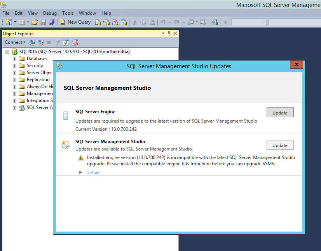Click the Save disk icon

click(x=43, y=22)
